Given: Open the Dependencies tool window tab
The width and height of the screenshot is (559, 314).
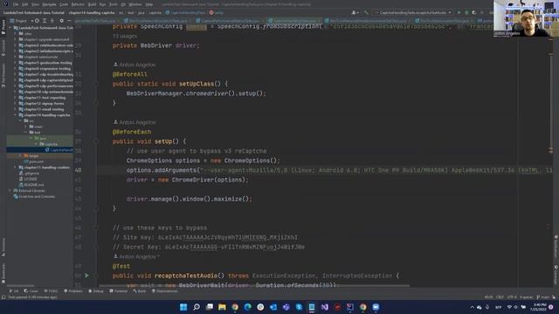Looking at the screenshot, I should (165, 290).
